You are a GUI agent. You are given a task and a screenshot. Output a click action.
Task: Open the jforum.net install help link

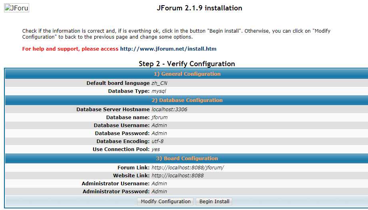[168, 49]
